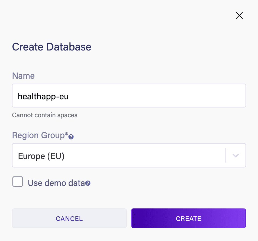The height and width of the screenshot is (241, 258).
Task: Click the vertical separator in region dropdown
Action: (x=226, y=156)
